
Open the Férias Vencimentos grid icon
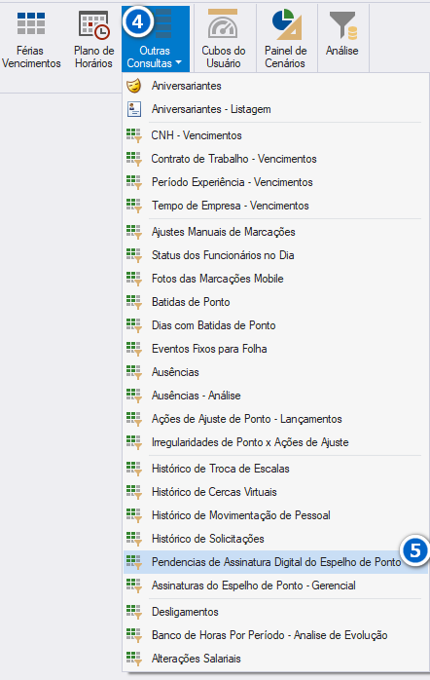point(31,23)
